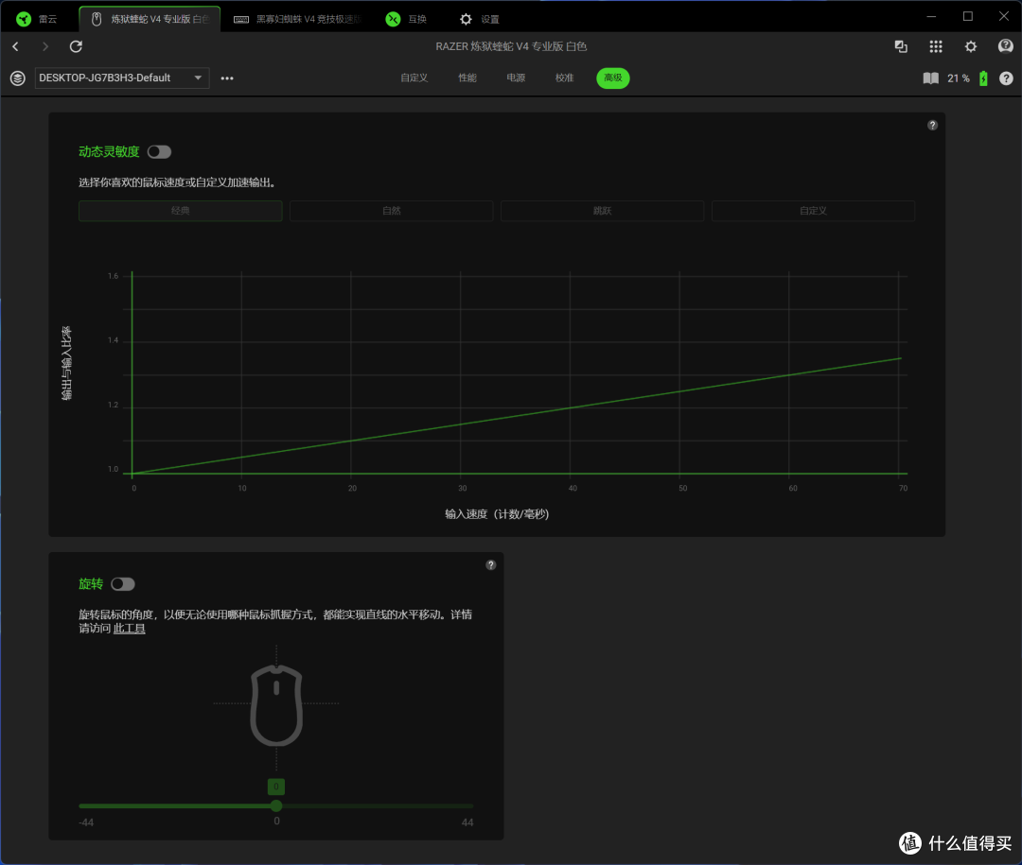Maximize the Razer Synapse window
The image size is (1022, 865).
point(968,16)
